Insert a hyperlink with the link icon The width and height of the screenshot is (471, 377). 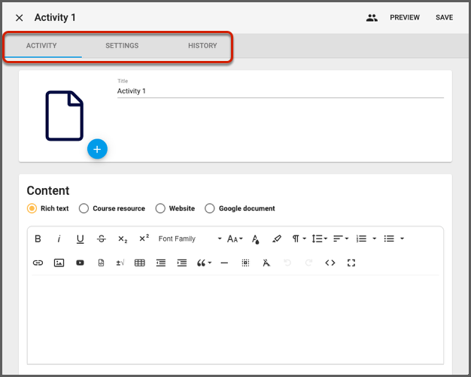(x=38, y=263)
